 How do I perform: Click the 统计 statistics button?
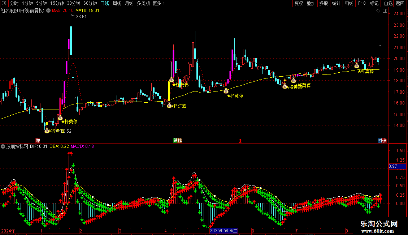pos(336,3)
